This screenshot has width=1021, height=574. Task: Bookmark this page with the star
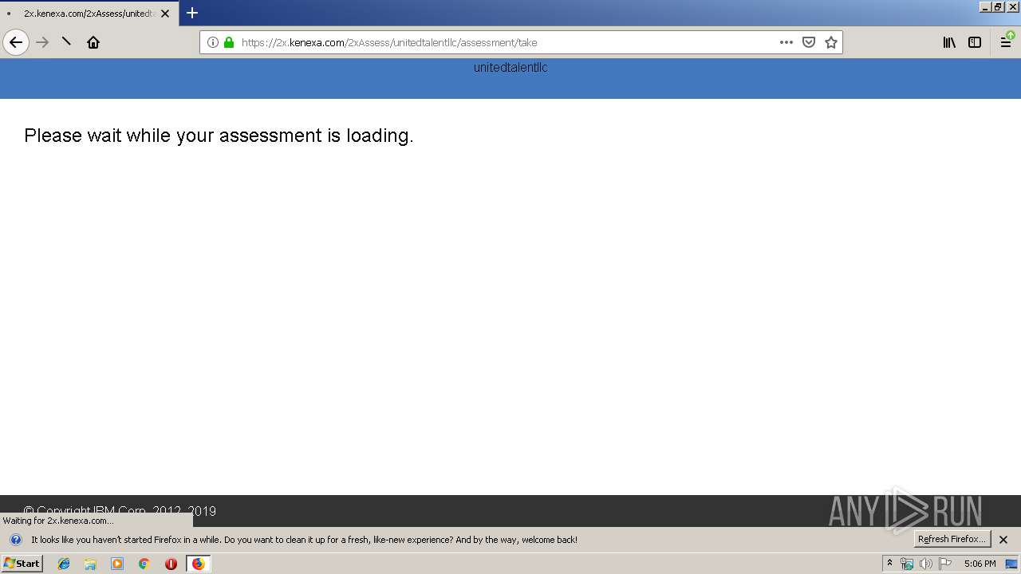click(831, 42)
